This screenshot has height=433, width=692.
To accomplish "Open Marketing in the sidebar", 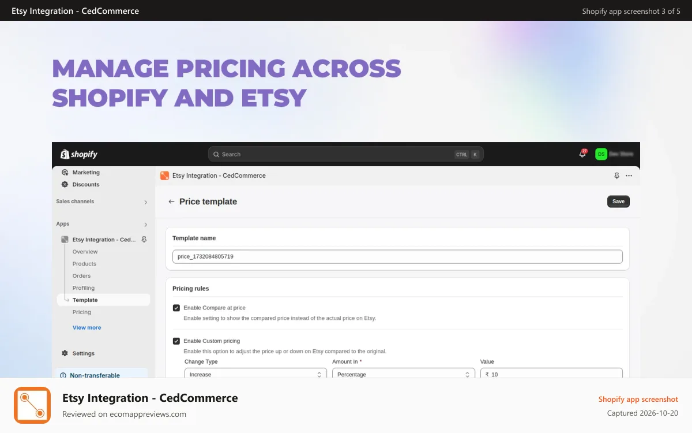I will point(86,173).
